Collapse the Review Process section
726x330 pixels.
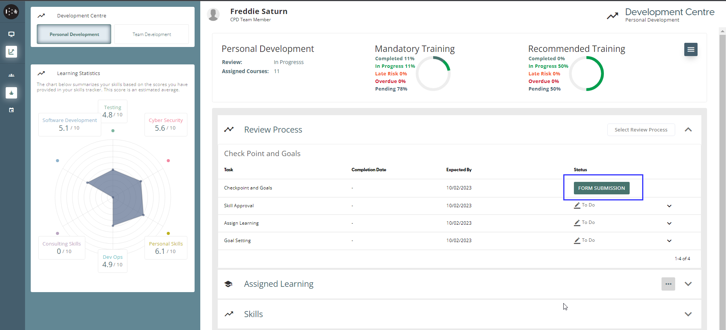688,130
